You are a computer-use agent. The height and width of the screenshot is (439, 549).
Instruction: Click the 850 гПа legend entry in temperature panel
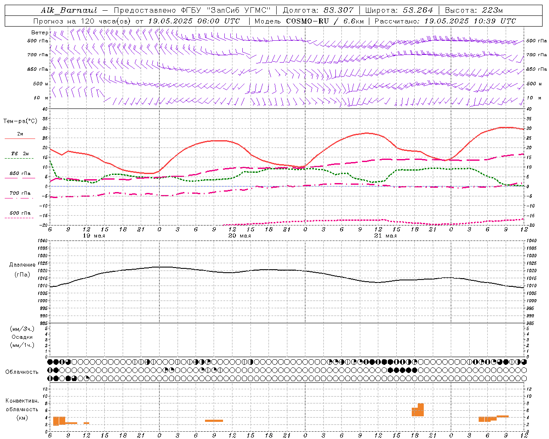[20, 173]
